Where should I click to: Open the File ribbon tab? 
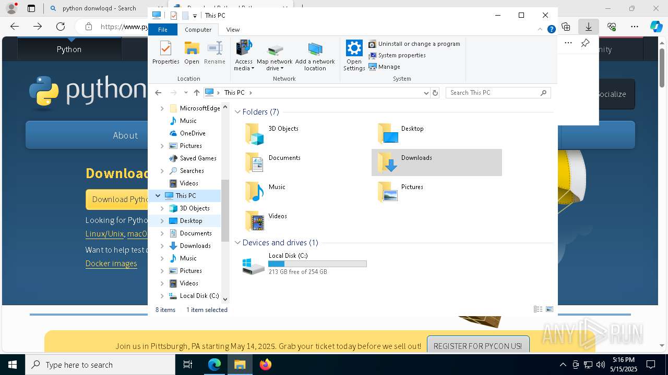pos(163,30)
